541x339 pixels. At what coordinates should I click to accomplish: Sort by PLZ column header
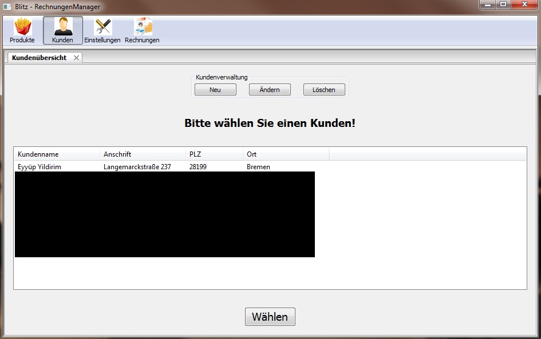(x=214, y=154)
